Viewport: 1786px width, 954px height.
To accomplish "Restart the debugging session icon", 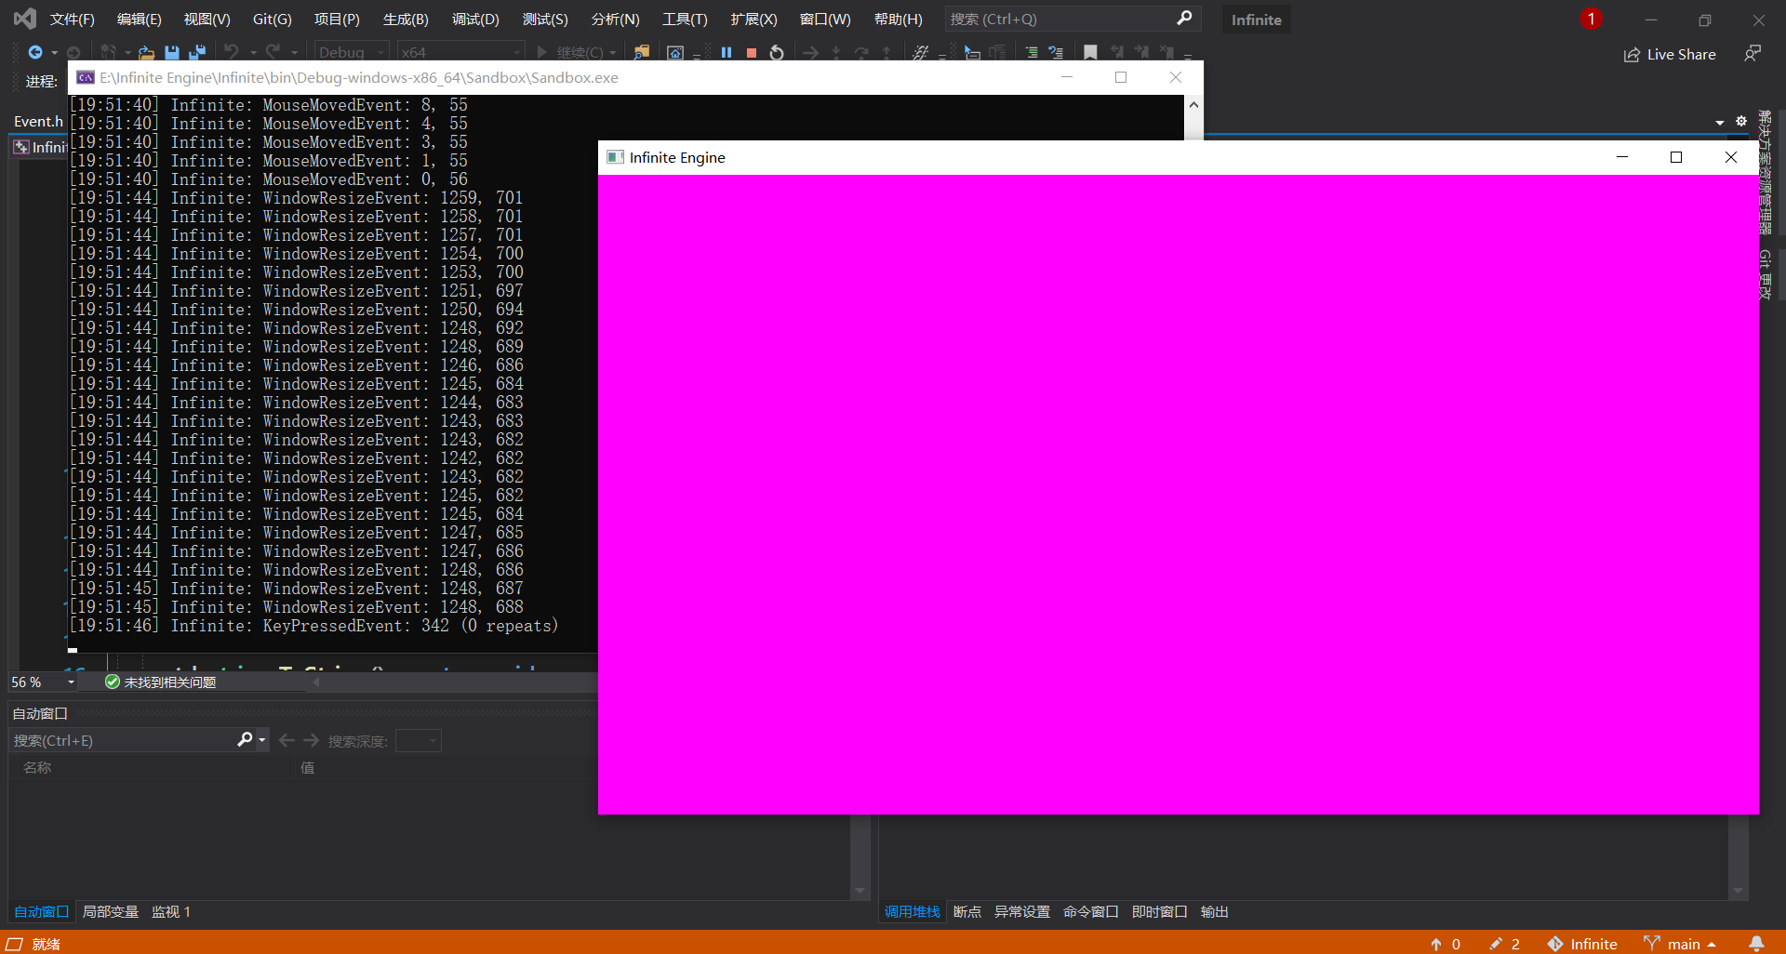I will (777, 53).
